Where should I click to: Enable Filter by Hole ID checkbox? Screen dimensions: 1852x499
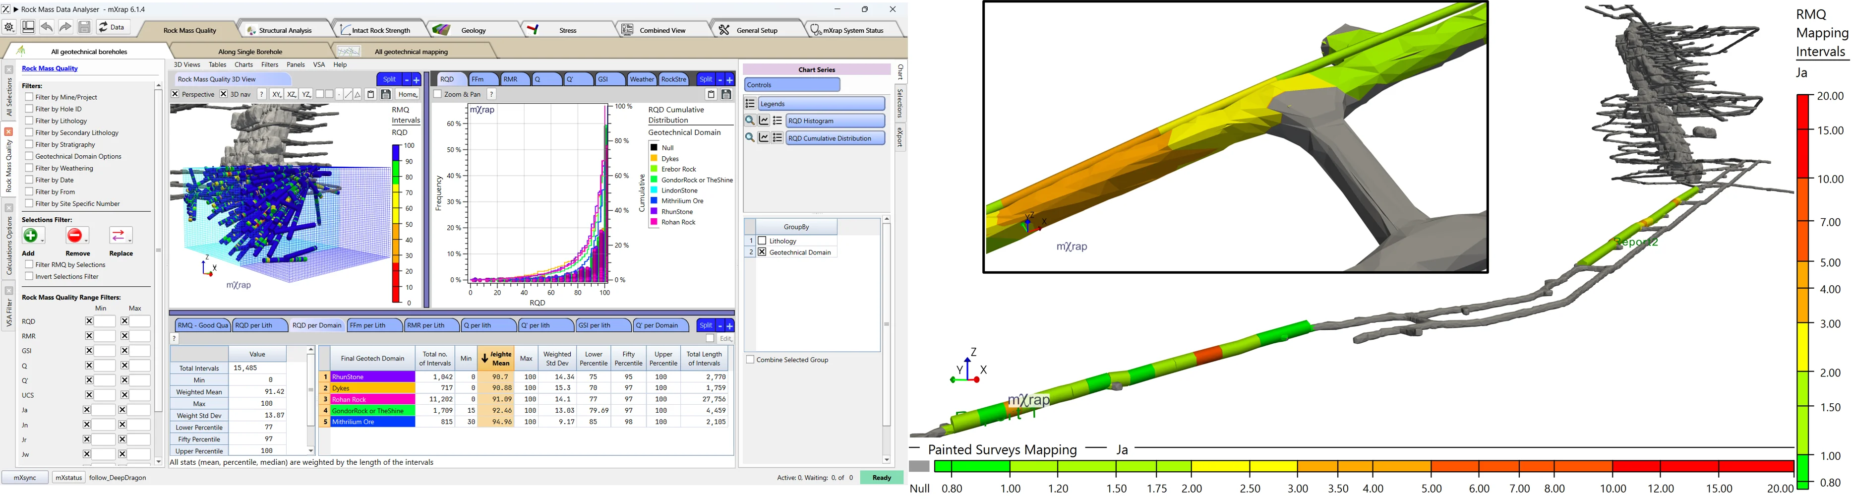point(29,109)
